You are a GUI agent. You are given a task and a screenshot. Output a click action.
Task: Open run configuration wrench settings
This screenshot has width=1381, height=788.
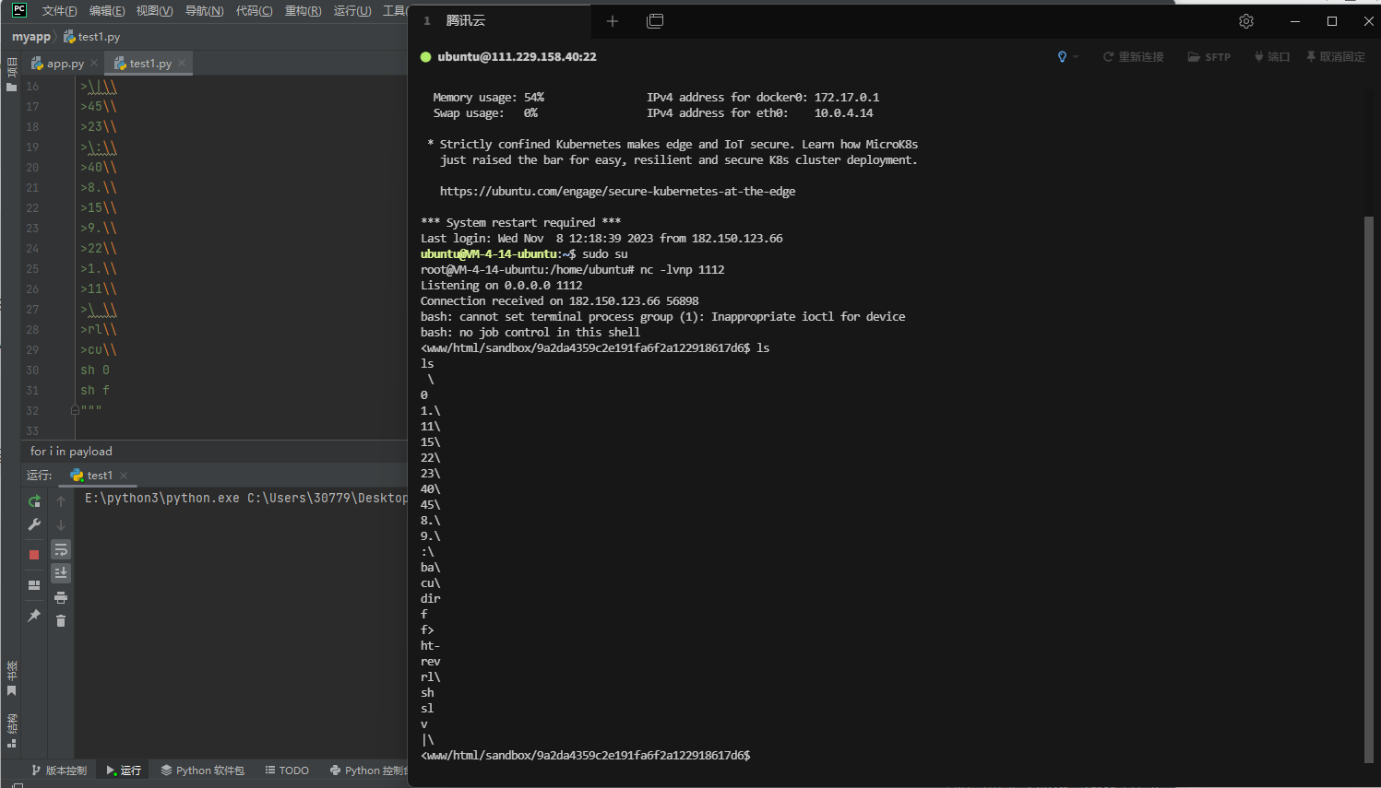(34, 524)
